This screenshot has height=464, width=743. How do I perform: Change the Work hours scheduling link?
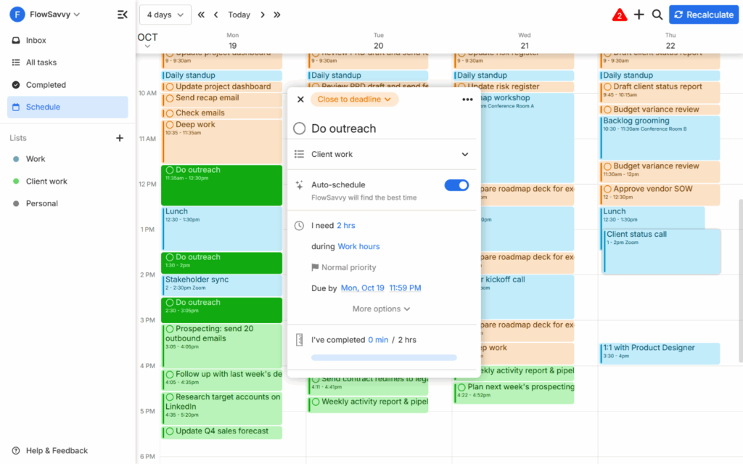[358, 246]
